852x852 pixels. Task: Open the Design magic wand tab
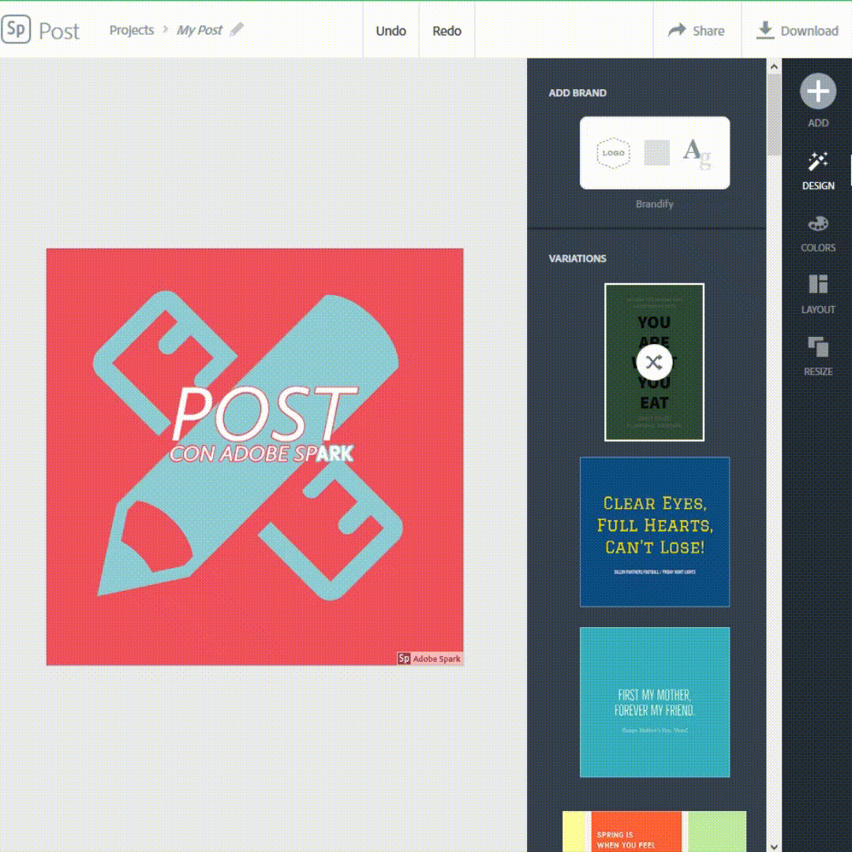(818, 170)
